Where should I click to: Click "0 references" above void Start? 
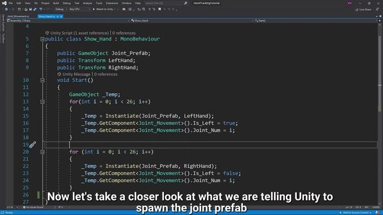pyautogui.click(x=106, y=74)
